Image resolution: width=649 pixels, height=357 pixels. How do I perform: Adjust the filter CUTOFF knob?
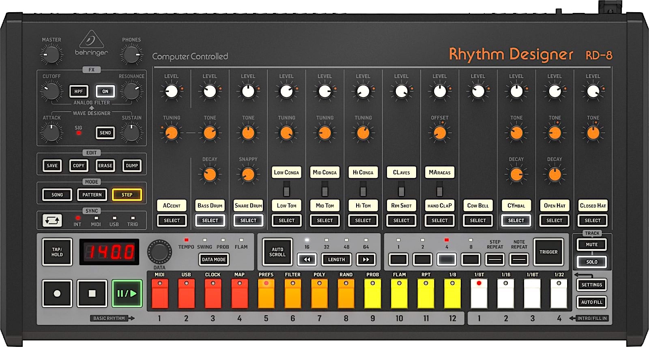click(51, 91)
